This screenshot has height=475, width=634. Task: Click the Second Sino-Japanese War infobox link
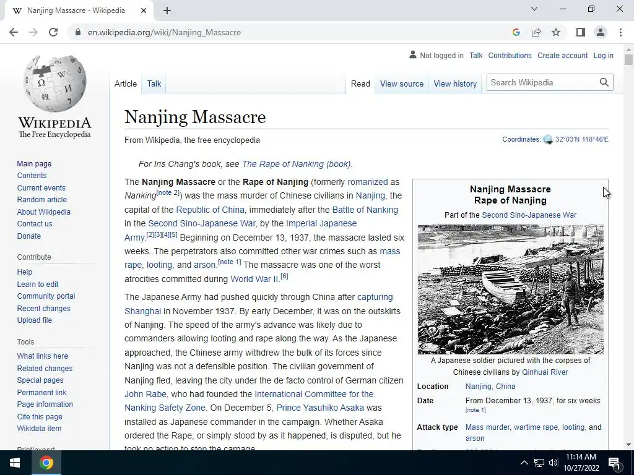tap(529, 215)
